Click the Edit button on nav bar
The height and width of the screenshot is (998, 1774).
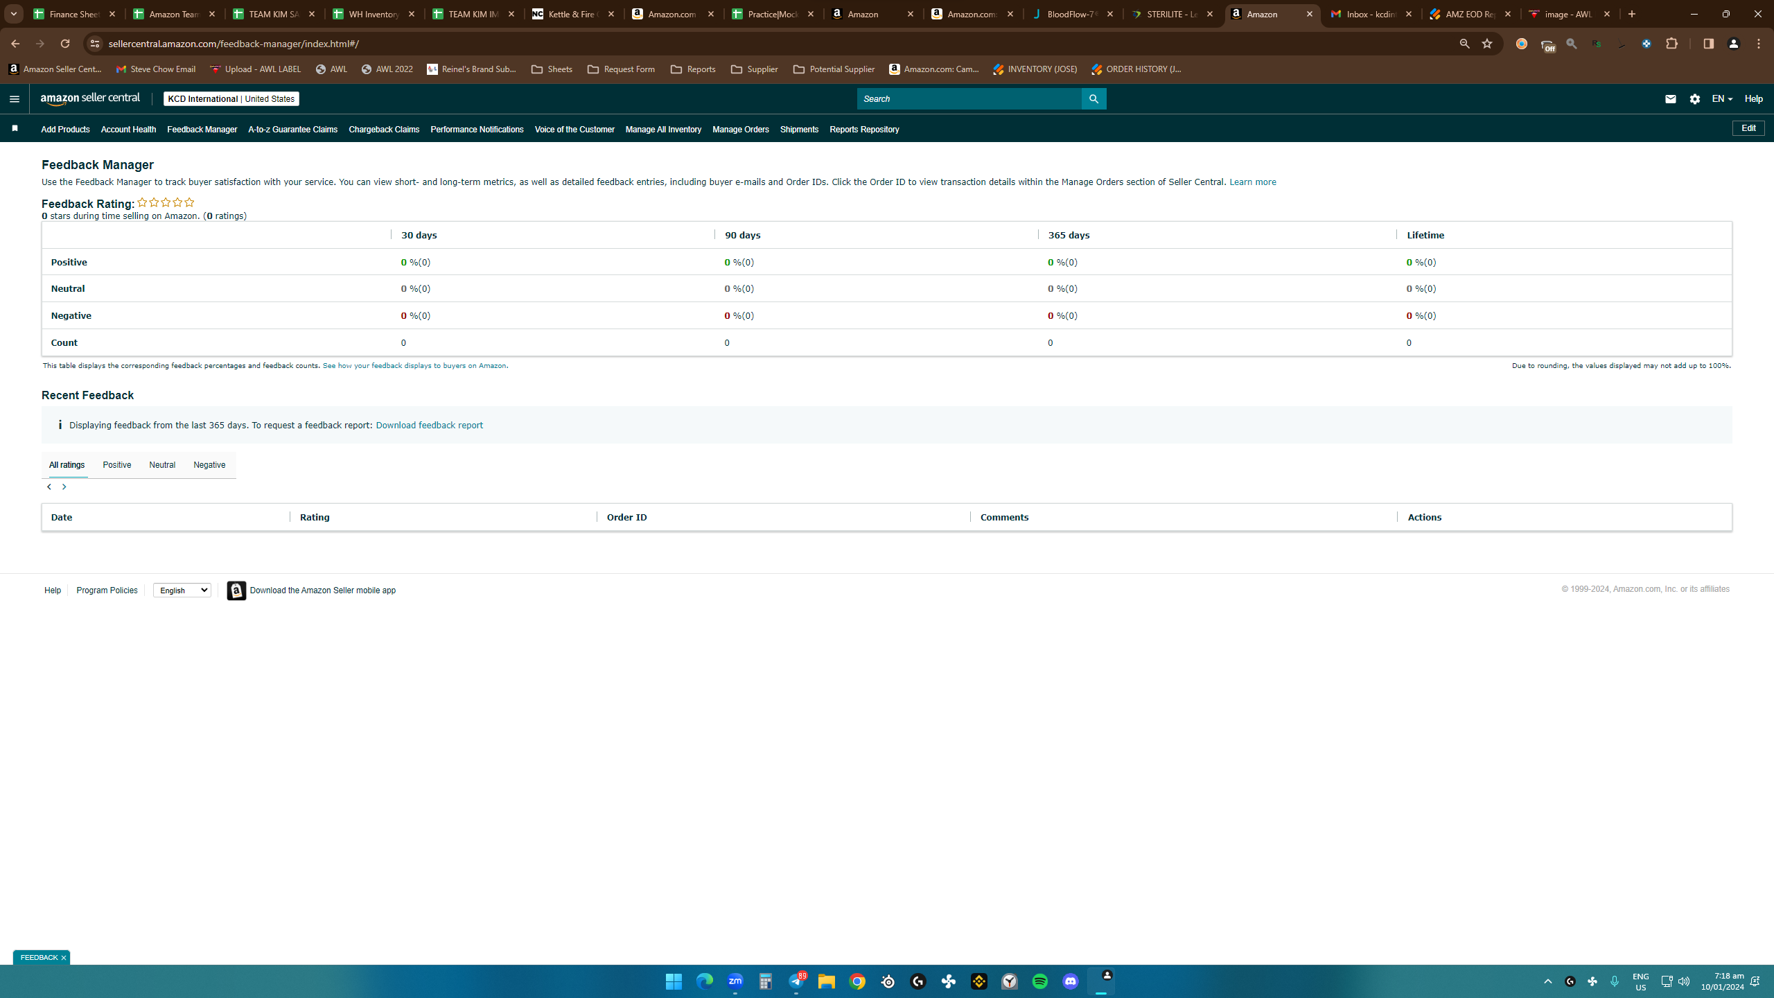(1748, 128)
